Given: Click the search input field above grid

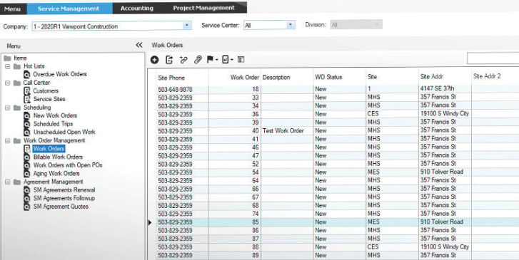Looking at the screenshot, I should pos(493,58).
